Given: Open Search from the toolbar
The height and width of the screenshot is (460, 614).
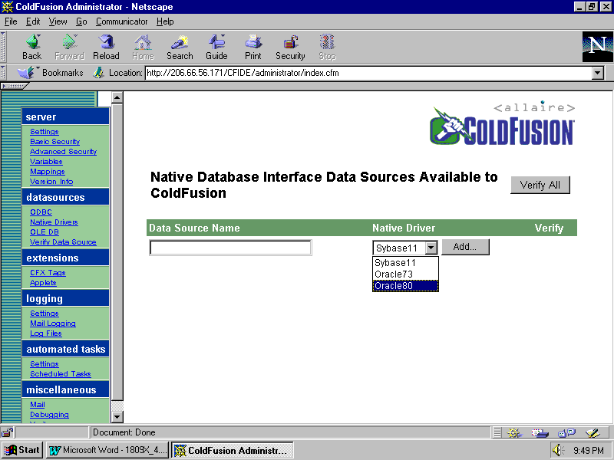Looking at the screenshot, I should coord(180,47).
